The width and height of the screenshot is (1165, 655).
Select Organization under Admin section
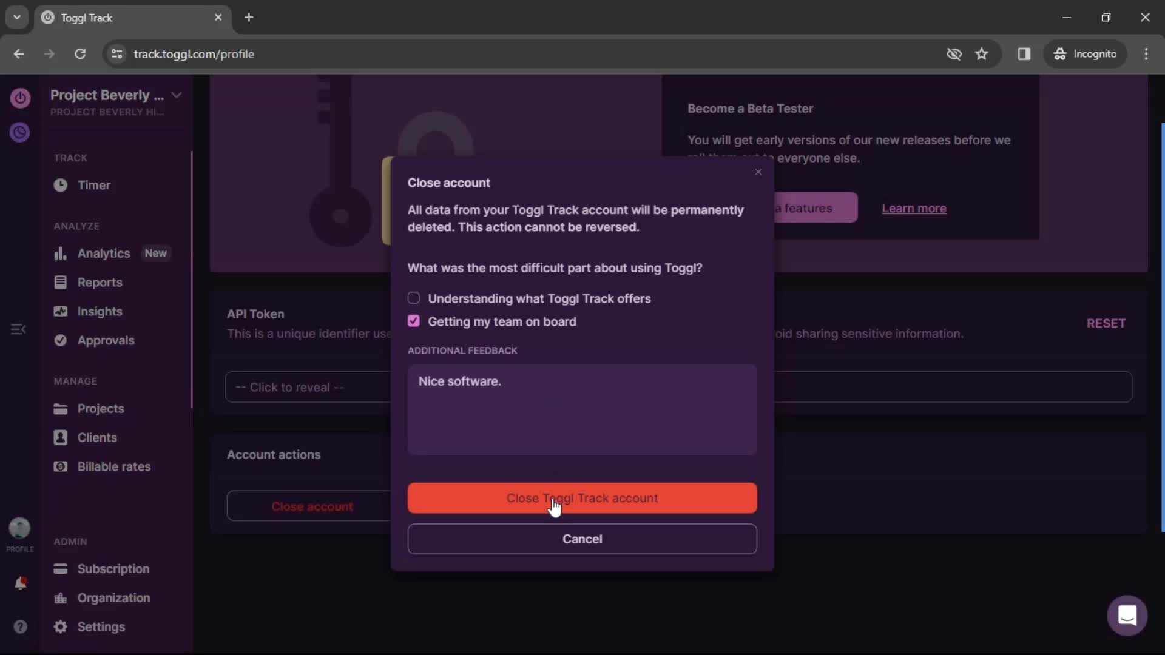coord(113,597)
